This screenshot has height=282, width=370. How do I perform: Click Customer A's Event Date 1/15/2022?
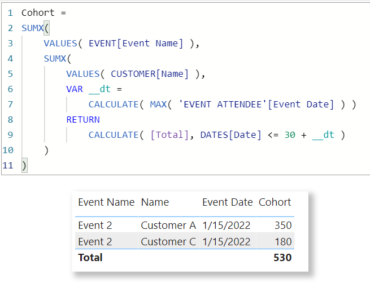227,225
